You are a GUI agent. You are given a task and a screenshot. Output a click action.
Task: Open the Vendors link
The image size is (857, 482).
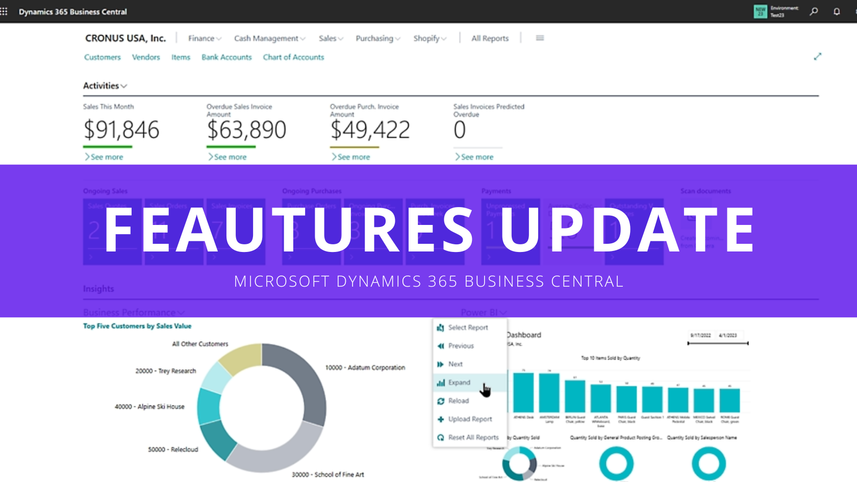(146, 57)
